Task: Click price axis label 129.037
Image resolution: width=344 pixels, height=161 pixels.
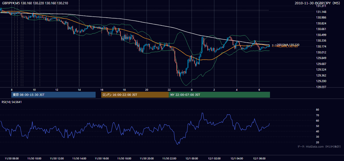Action: tap(321, 87)
